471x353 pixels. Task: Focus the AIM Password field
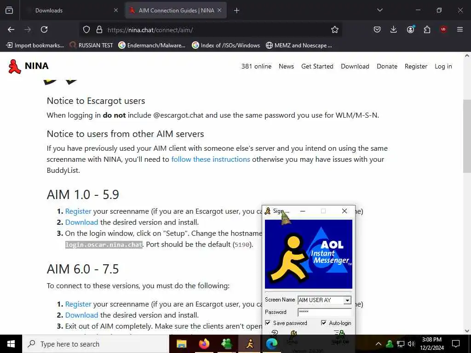coord(324,312)
